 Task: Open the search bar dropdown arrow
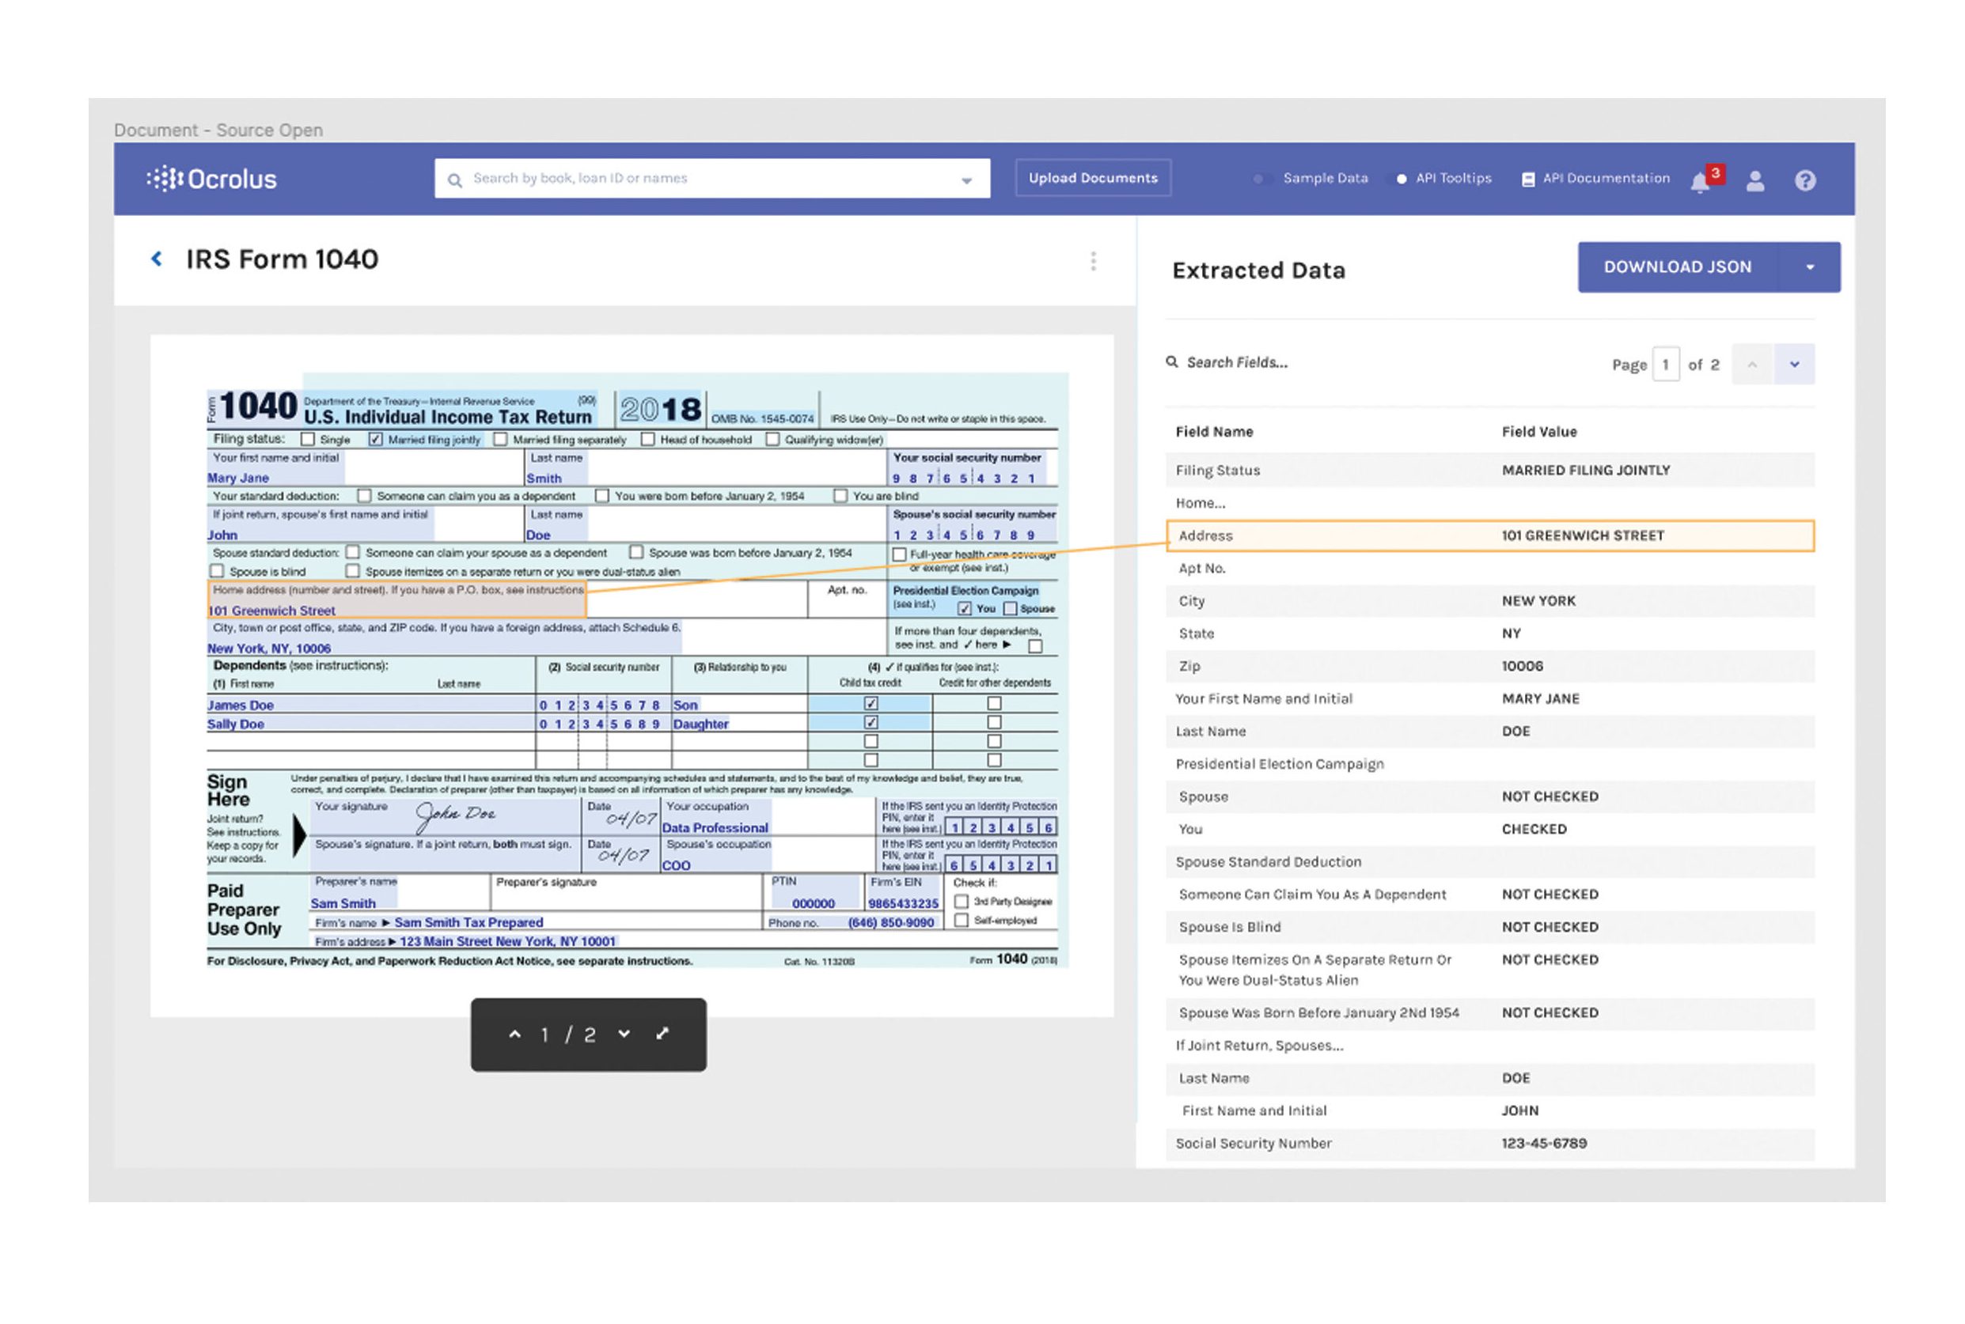(966, 180)
